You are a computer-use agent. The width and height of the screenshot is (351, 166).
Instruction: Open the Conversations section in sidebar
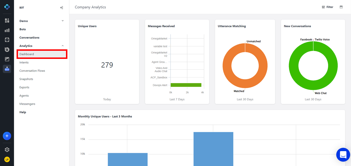click(29, 37)
